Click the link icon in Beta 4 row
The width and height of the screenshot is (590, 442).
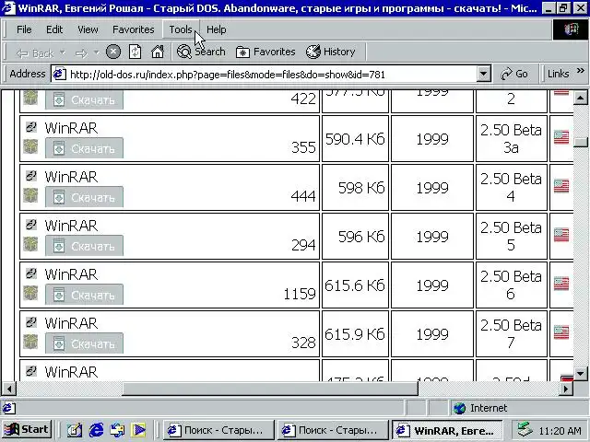coord(30,176)
